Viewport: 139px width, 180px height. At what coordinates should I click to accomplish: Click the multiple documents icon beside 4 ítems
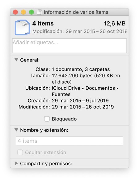coord(23,27)
